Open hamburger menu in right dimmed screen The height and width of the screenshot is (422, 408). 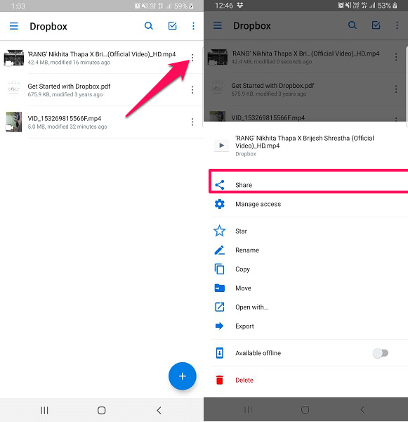coord(218,25)
